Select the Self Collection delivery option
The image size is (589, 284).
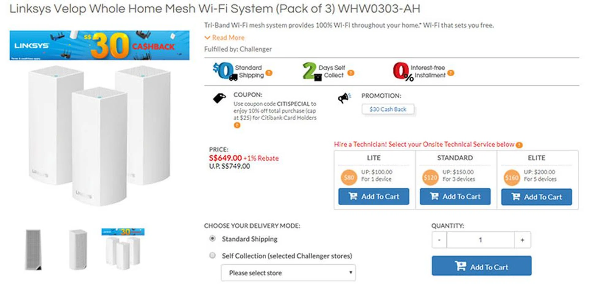pos(212,255)
